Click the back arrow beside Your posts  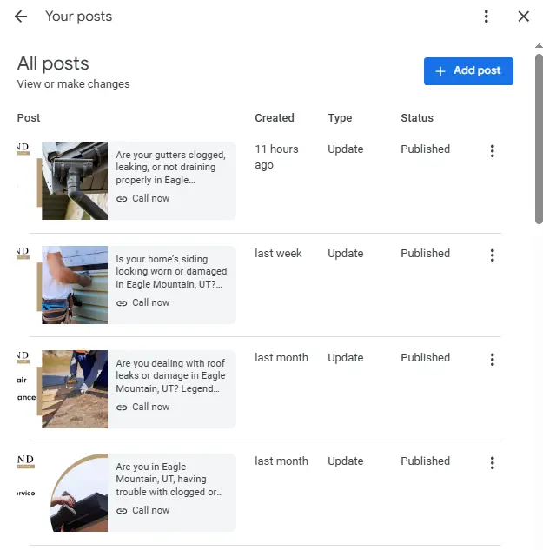pos(21,17)
